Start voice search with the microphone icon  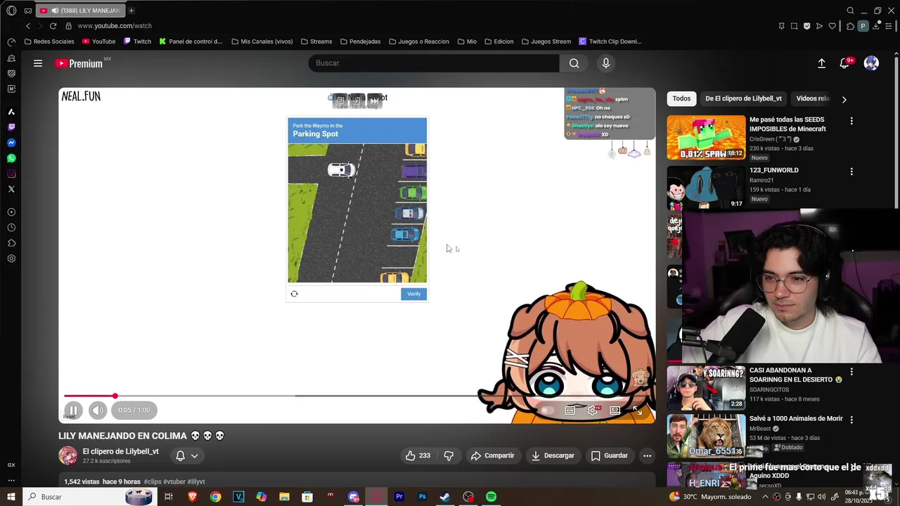pyautogui.click(x=606, y=63)
